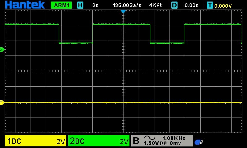Click the 125.00Sa/s sample rate readout
Viewport: 247px width, 148px height.
click(x=127, y=5)
